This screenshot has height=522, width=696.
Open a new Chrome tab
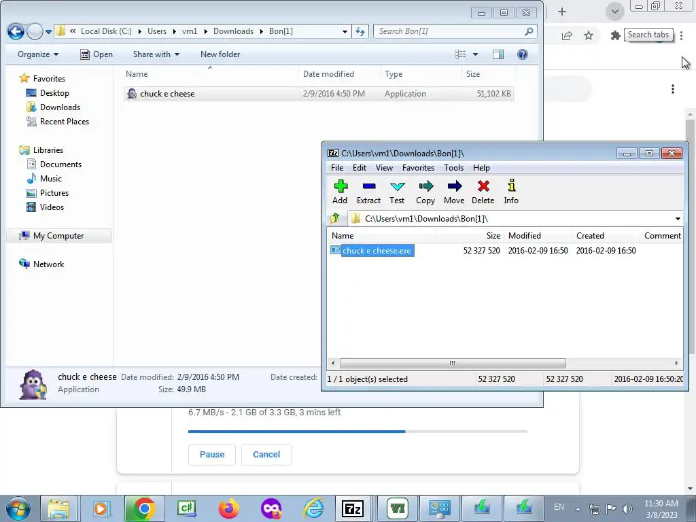pyautogui.click(x=562, y=12)
